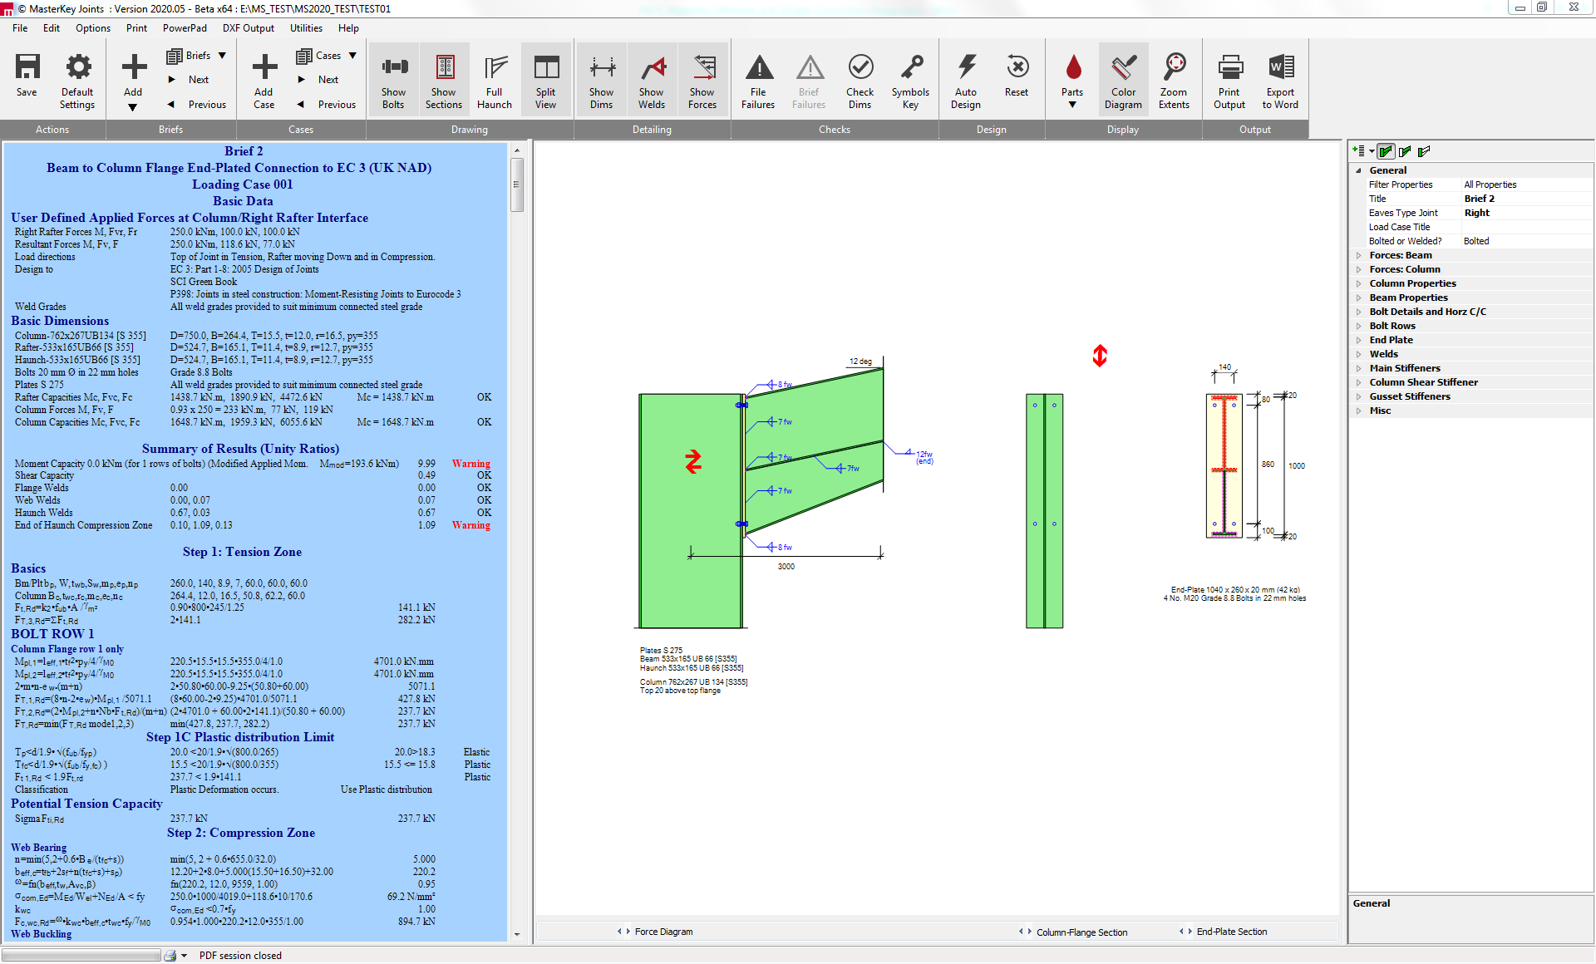1596x964 pixels.
Task: Collapse the General property group
Action: 1359,170
